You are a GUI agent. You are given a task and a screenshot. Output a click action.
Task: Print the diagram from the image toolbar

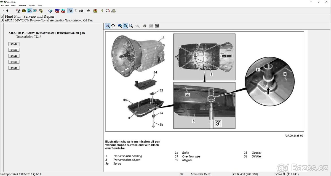pos(145,26)
